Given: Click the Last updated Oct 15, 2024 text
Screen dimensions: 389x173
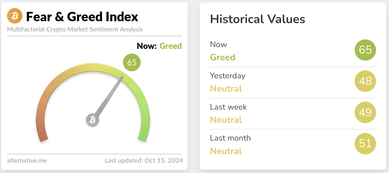Looking at the screenshot, I should [x=144, y=161].
